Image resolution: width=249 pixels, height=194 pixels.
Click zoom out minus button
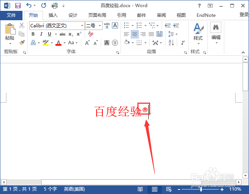pyautogui.click(x=179, y=190)
